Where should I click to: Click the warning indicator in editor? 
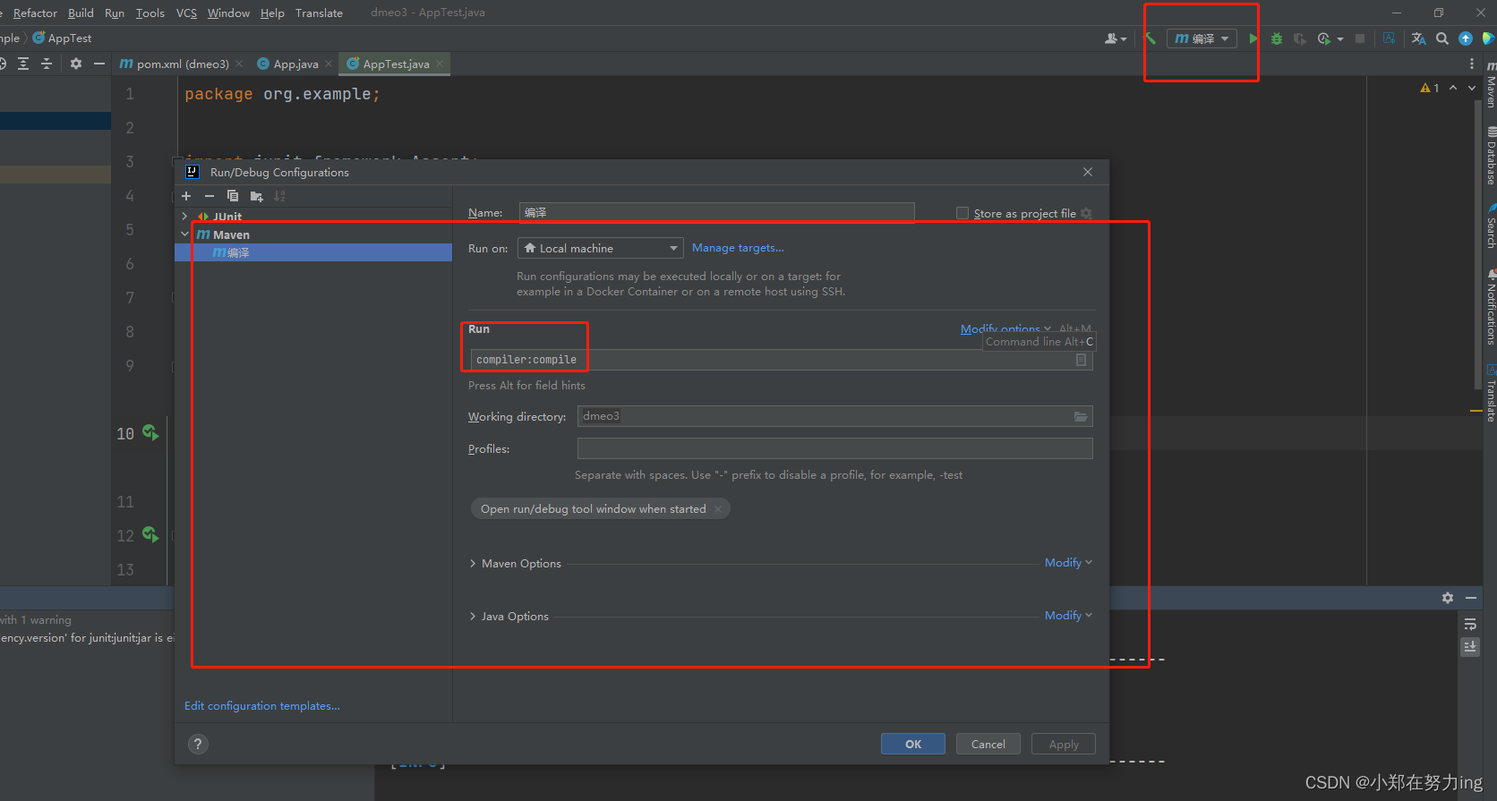pos(1430,88)
